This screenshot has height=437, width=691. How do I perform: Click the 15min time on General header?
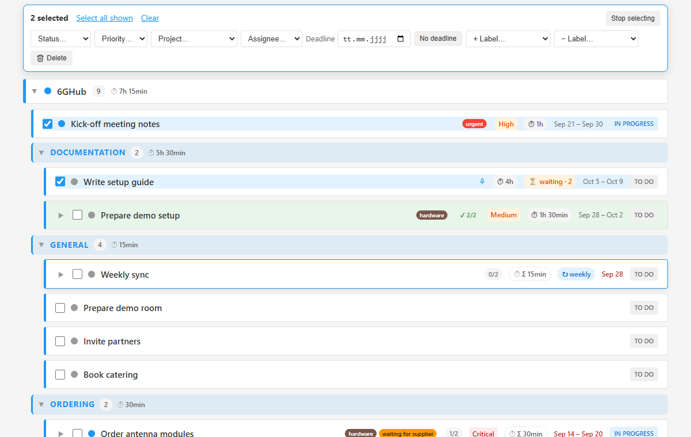[124, 245]
